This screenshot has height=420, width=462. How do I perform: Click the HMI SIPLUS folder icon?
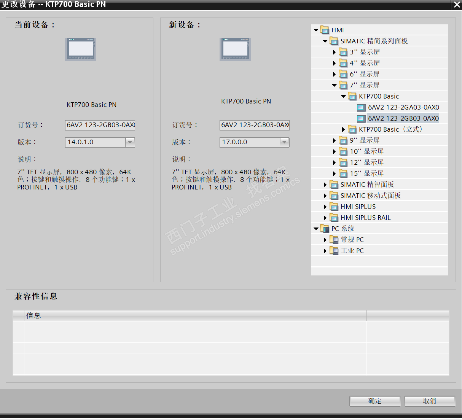[x=334, y=207]
